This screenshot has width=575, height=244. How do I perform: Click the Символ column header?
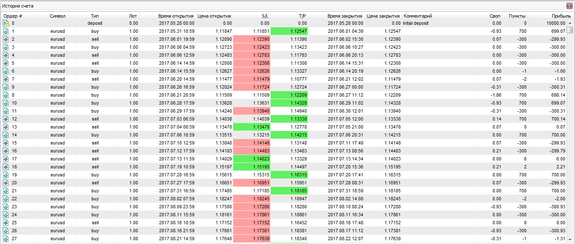pyautogui.click(x=58, y=16)
